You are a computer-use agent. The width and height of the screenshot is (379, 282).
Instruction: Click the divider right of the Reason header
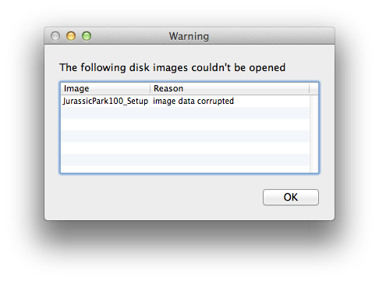[x=310, y=88]
